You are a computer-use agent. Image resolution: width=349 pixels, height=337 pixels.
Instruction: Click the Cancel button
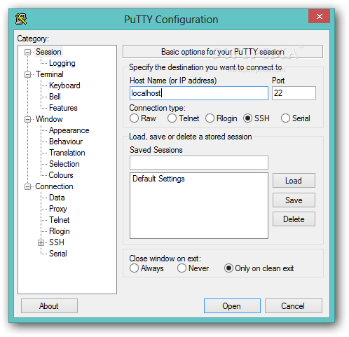point(294,305)
